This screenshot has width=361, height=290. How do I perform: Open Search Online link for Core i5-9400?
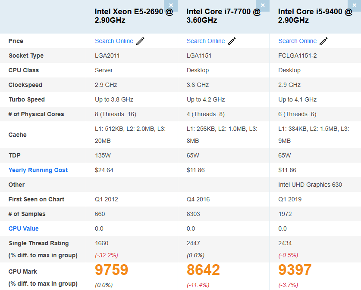298,41
